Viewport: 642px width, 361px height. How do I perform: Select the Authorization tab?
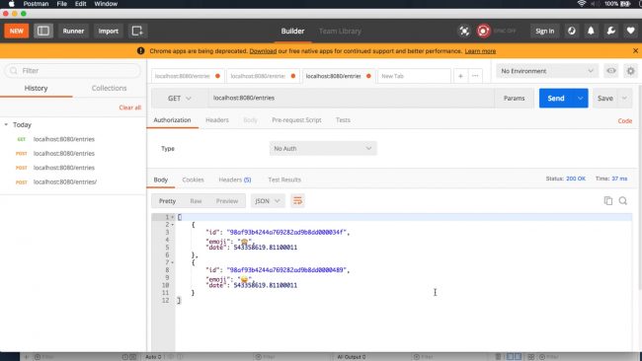(172, 119)
